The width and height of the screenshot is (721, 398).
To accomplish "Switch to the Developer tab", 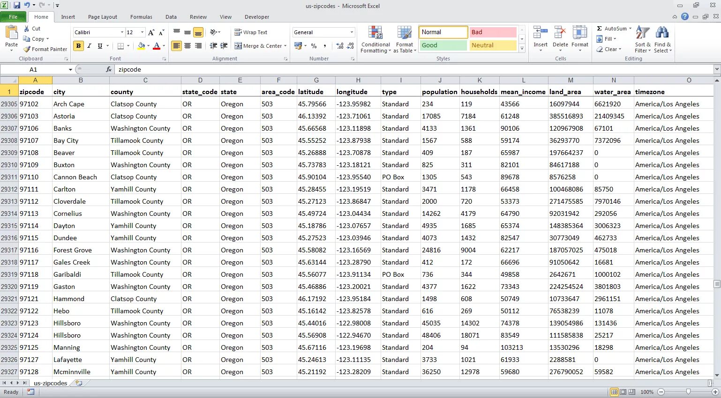I will tap(257, 17).
